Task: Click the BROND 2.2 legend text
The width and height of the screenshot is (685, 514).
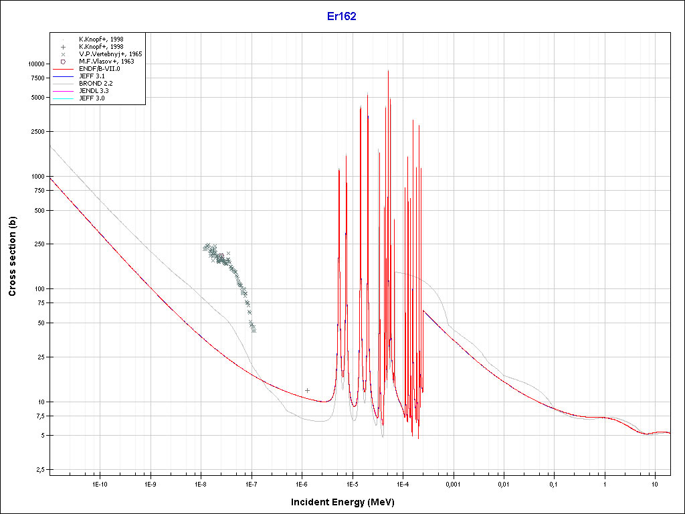Action: point(96,84)
